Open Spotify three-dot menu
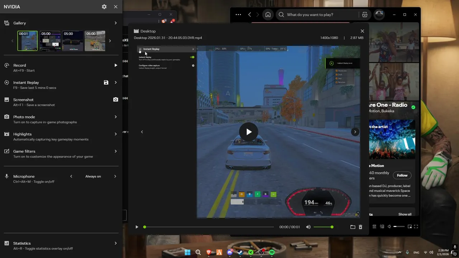The height and width of the screenshot is (258, 459). click(238, 15)
